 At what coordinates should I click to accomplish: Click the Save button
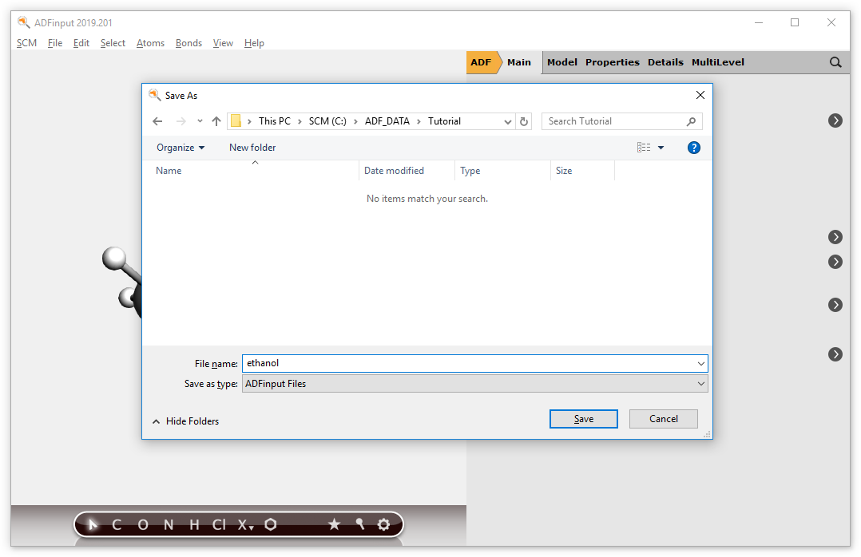[584, 419]
